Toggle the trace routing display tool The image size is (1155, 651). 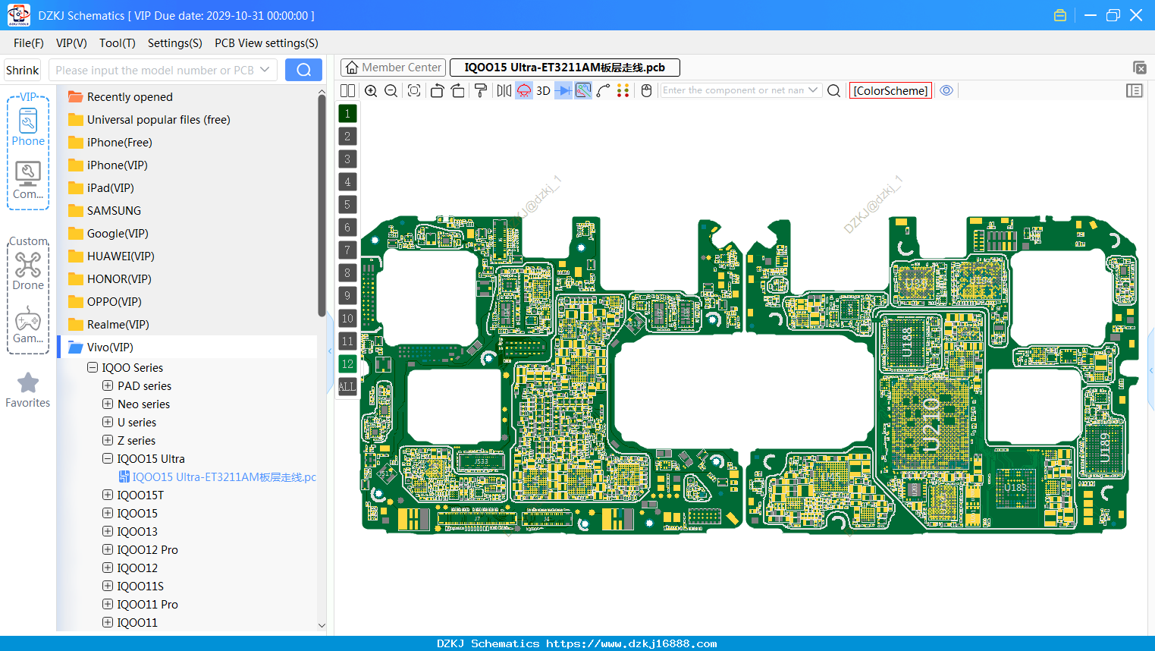(x=583, y=91)
